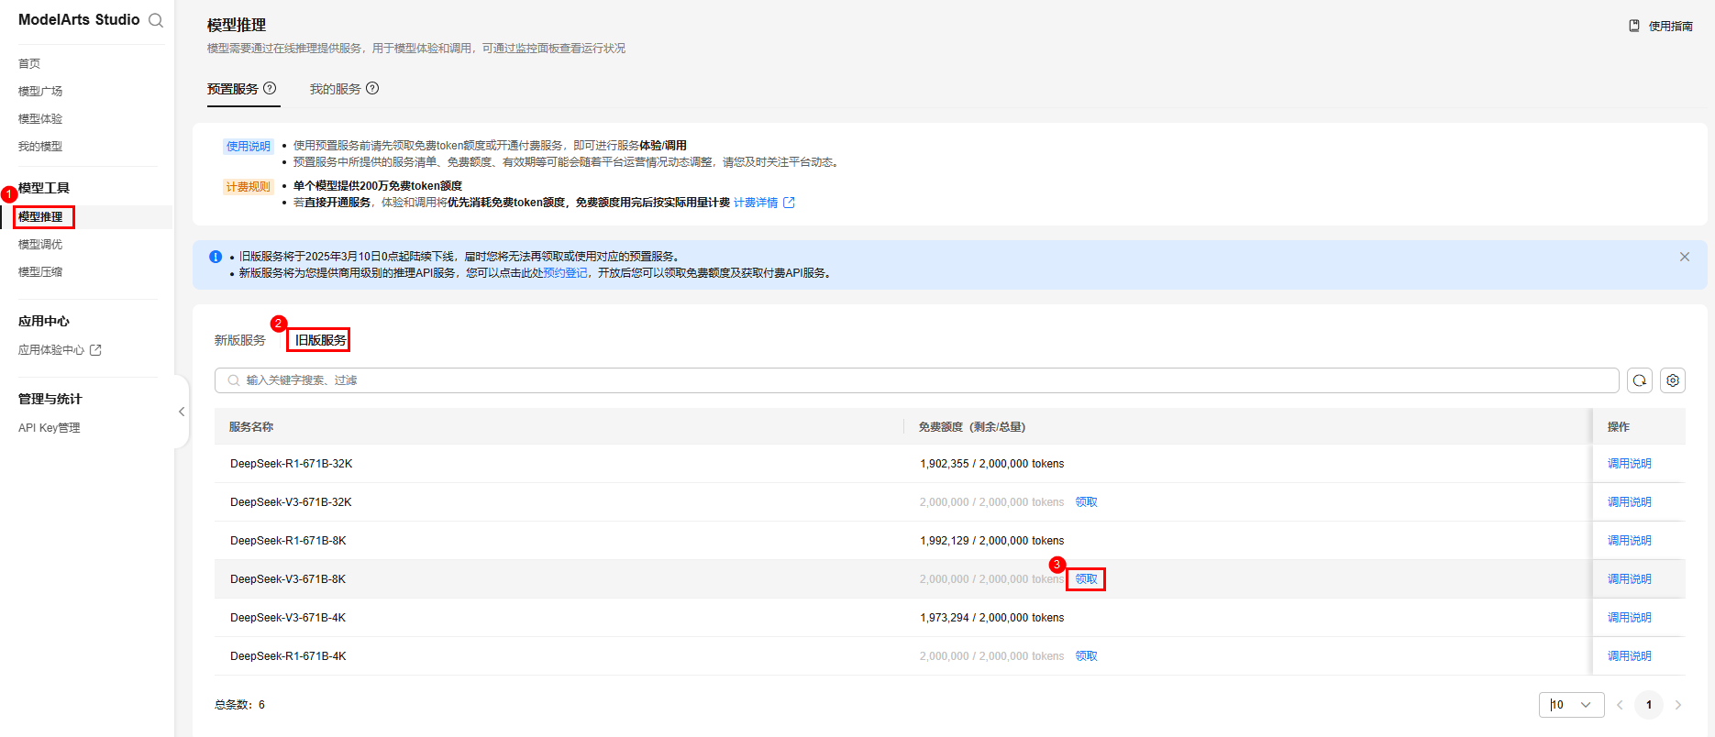Select the 新版服务 tab
Image resolution: width=1715 pixels, height=737 pixels.
click(x=240, y=340)
